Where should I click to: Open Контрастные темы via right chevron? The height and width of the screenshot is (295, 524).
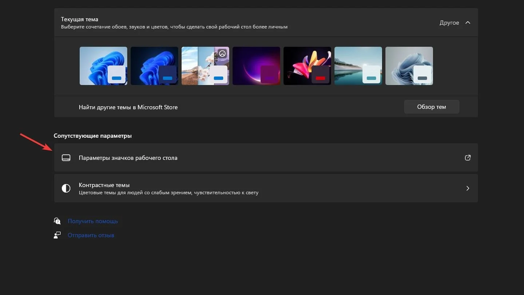(x=468, y=188)
